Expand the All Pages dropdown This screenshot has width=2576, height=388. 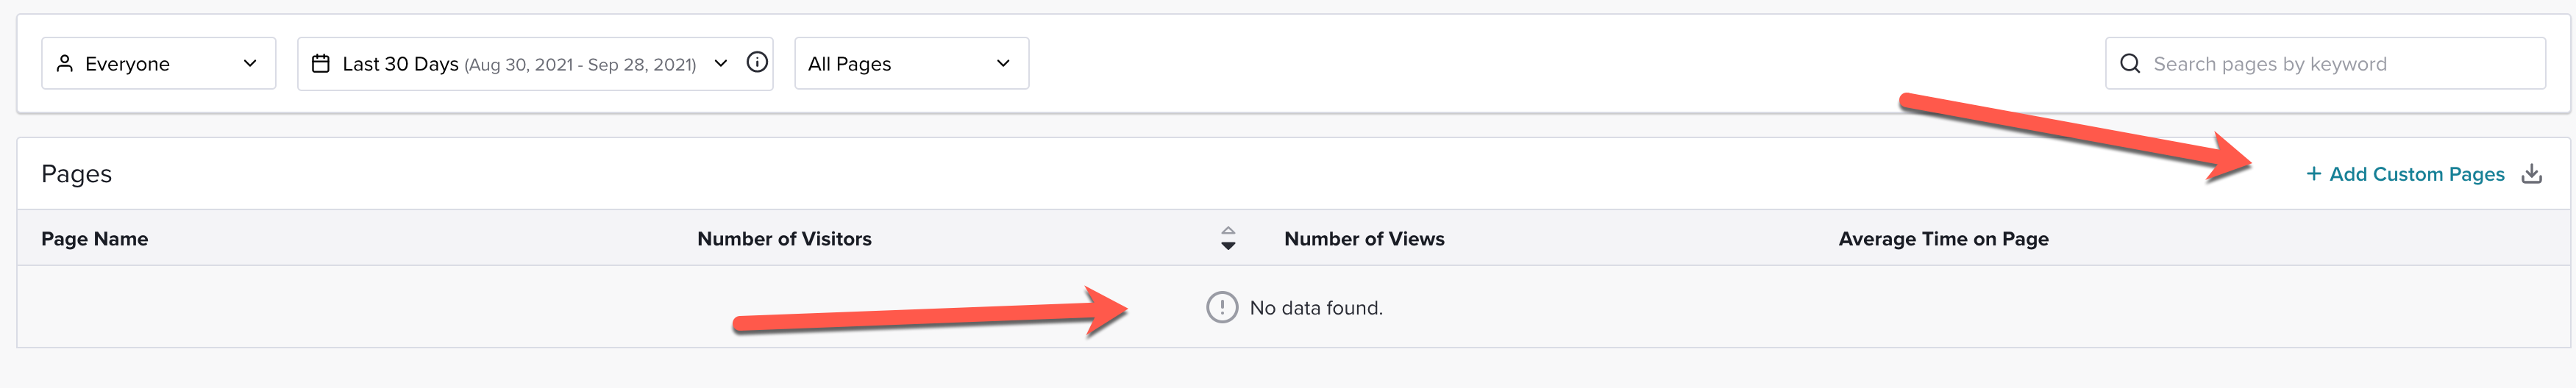coord(911,64)
